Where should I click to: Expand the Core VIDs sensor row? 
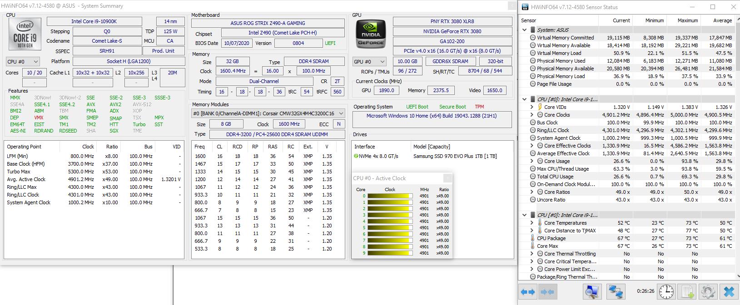[x=532, y=107]
